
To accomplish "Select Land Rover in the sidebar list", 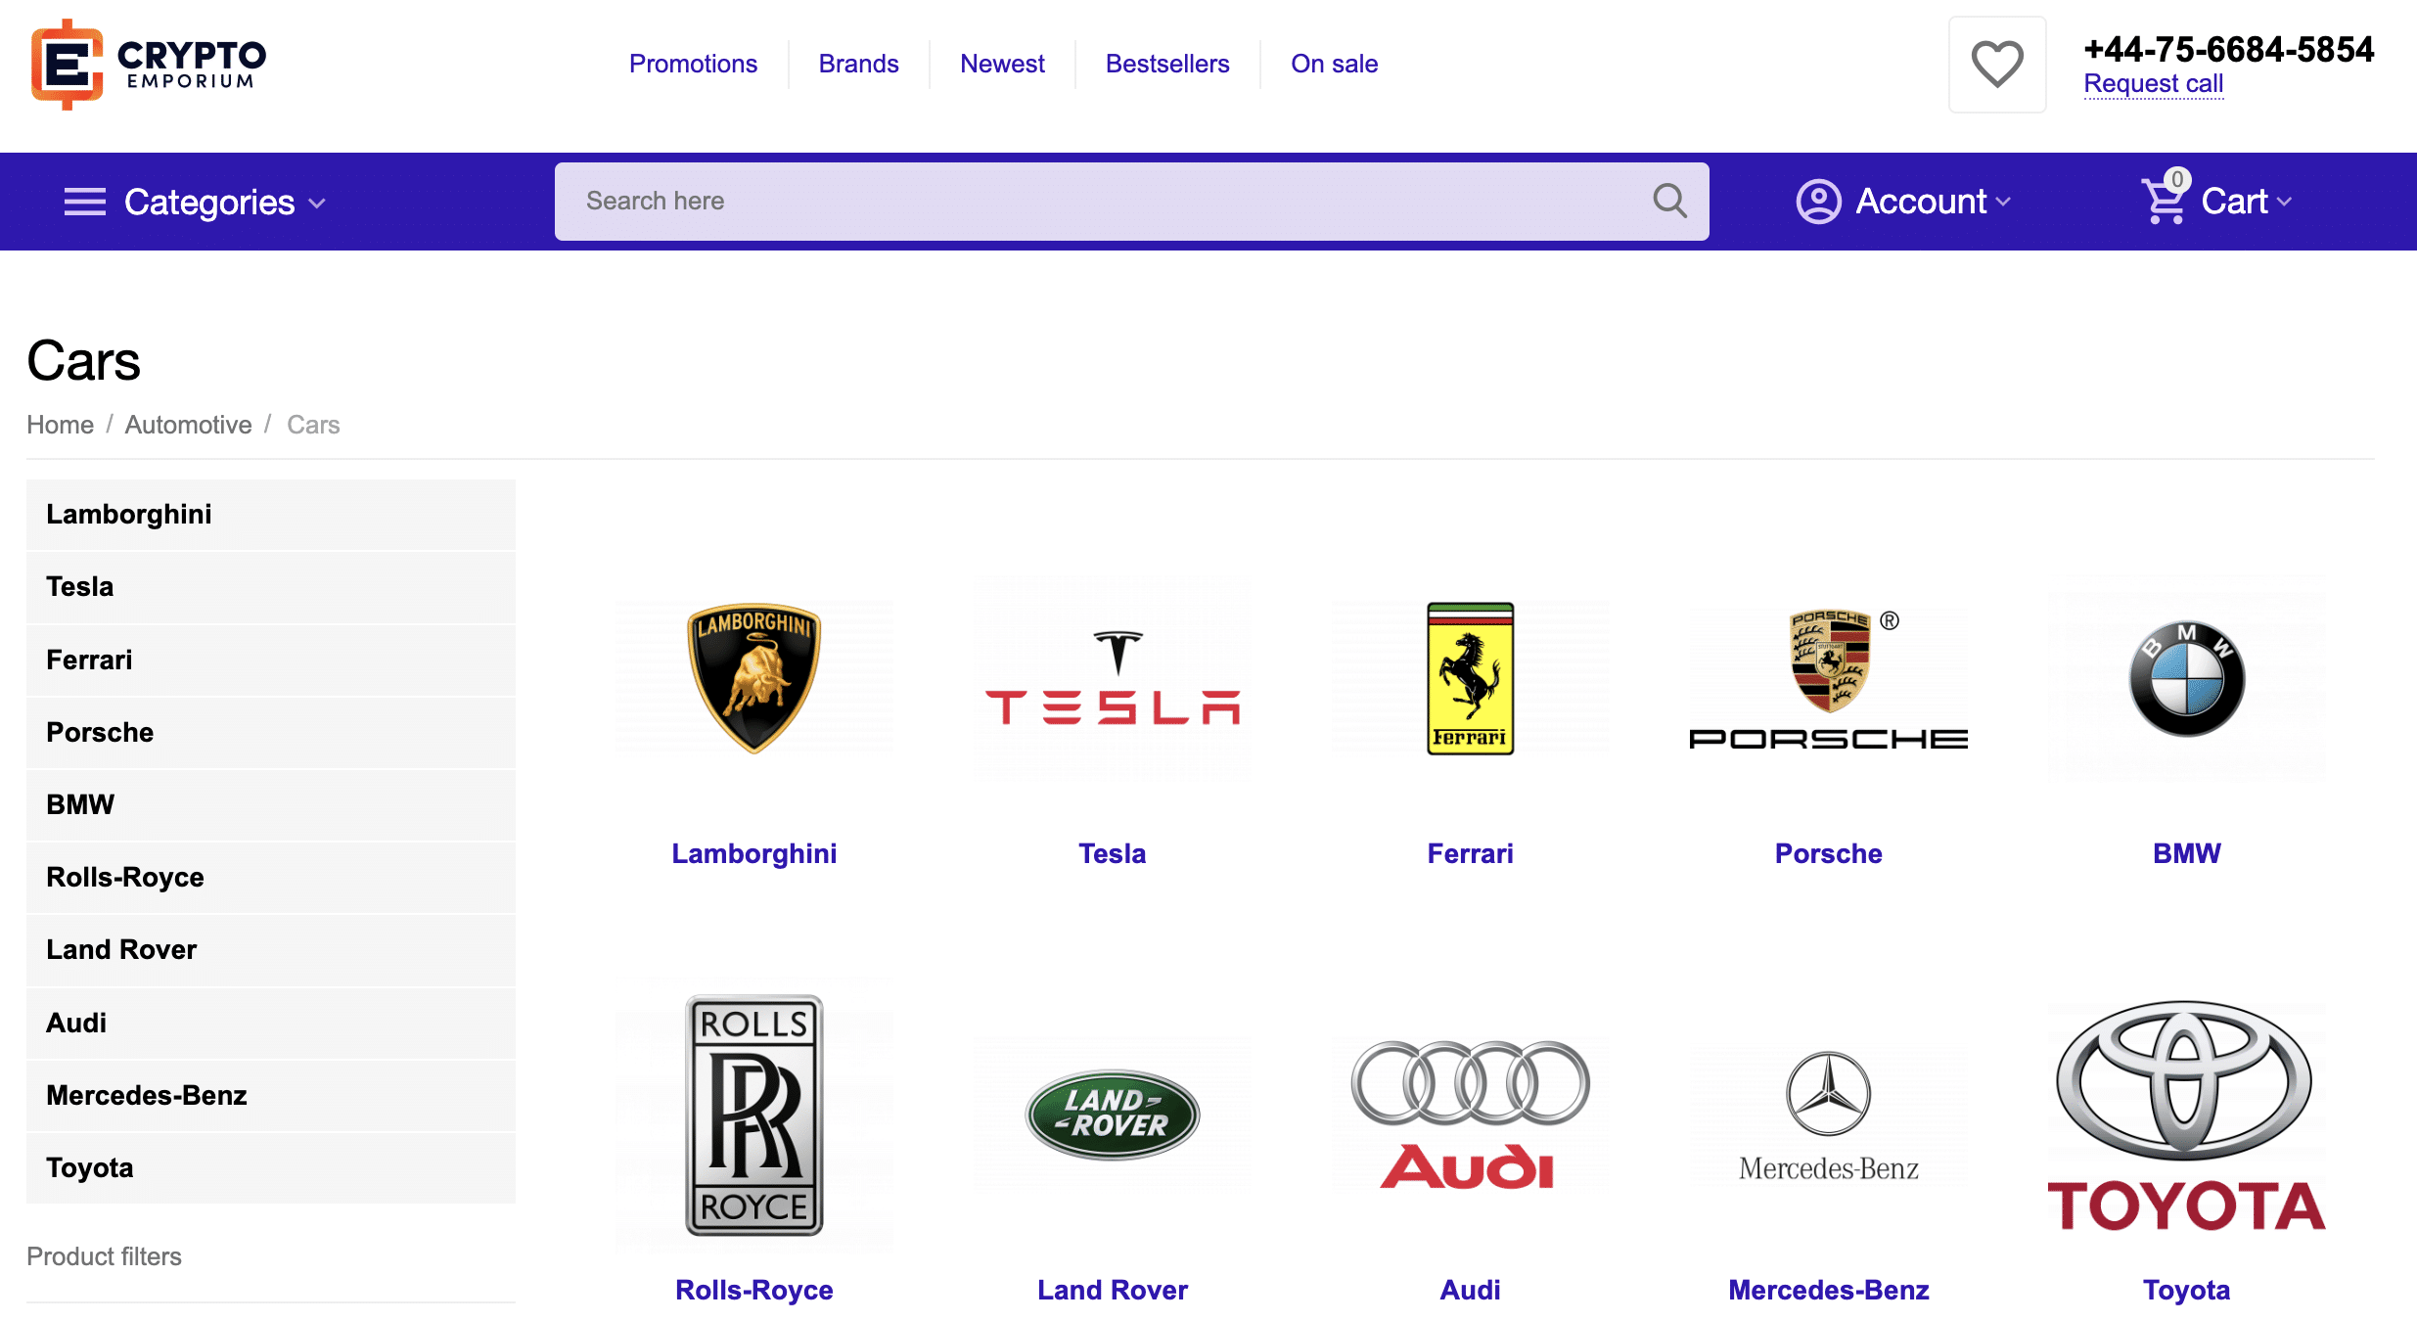I will (x=271, y=949).
